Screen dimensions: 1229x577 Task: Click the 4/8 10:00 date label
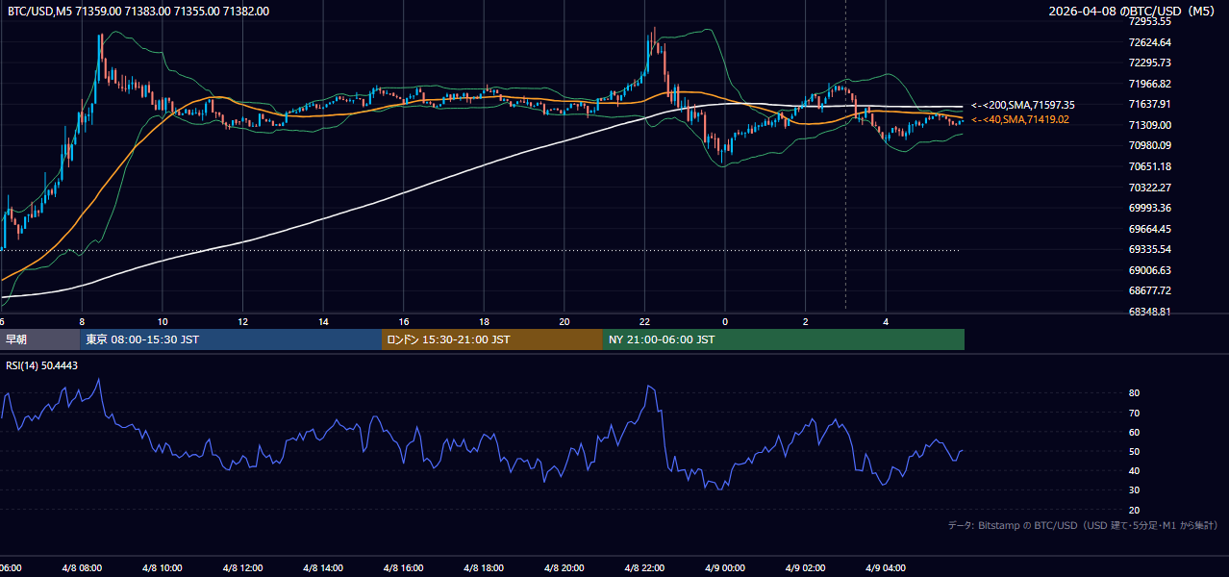tap(163, 568)
